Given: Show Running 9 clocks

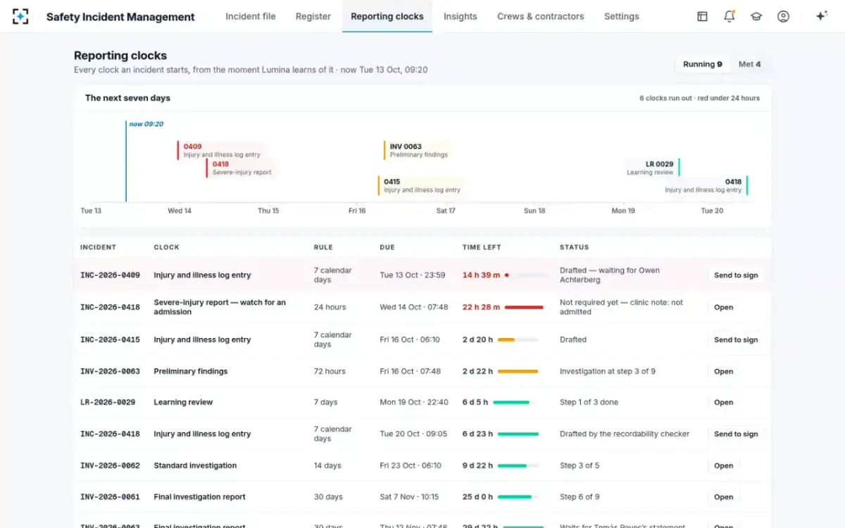Looking at the screenshot, I should pos(703,64).
